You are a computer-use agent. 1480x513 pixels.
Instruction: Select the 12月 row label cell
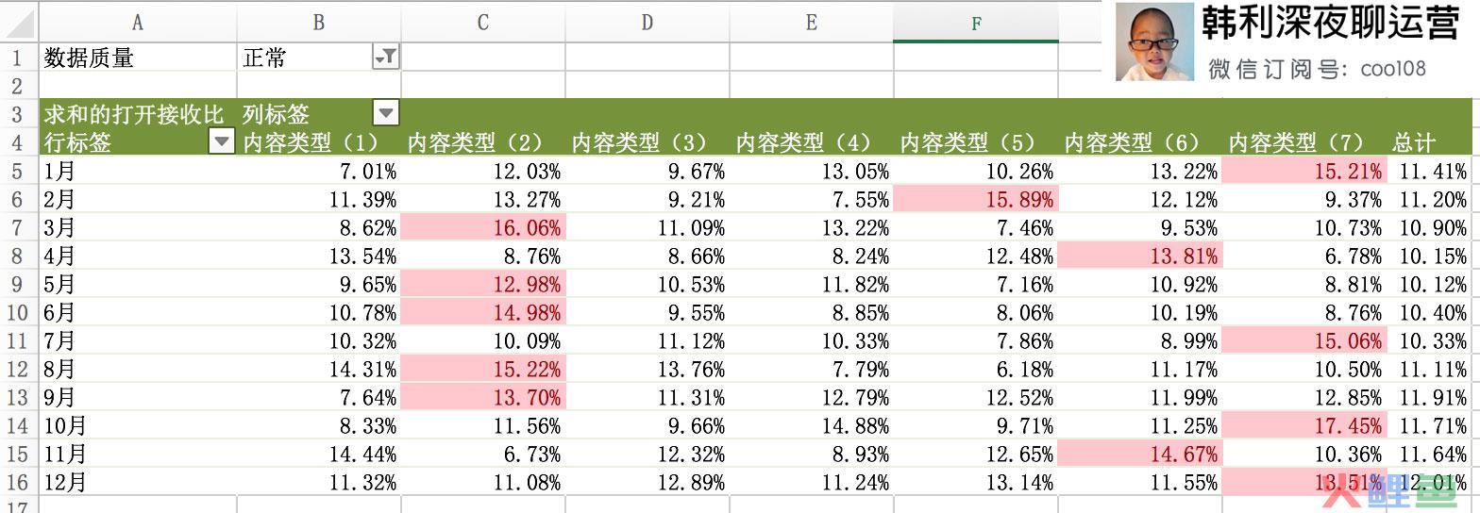[x=138, y=483]
